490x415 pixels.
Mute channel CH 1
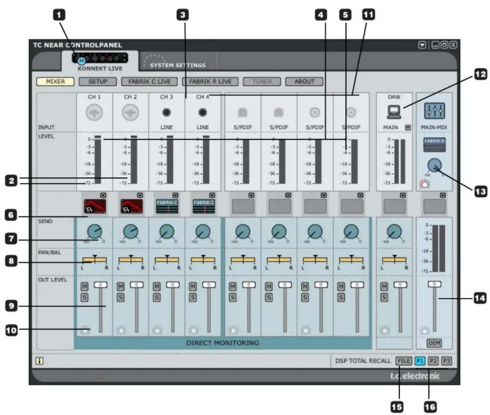[x=84, y=286]
